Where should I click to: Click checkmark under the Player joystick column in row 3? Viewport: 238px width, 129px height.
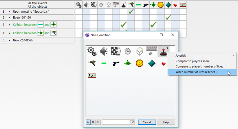point(124,25)
